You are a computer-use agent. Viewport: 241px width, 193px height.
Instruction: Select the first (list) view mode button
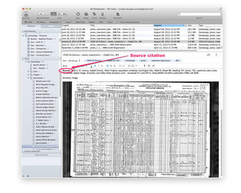pos(54,14)
